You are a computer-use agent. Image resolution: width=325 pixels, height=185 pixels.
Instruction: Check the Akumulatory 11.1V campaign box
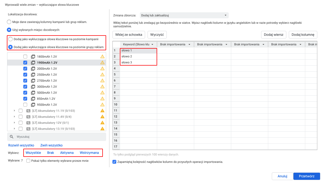click(21, 111)
